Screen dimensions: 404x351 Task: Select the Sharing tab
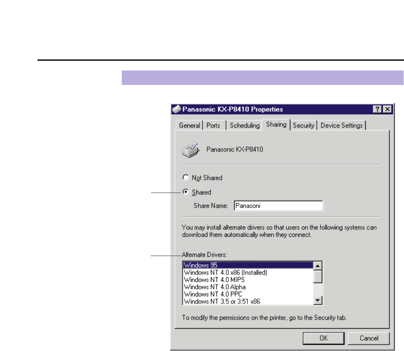[276, 125]
